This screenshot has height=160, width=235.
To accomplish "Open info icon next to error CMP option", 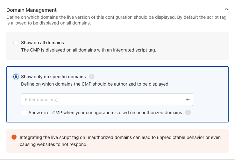I will 188,113.
